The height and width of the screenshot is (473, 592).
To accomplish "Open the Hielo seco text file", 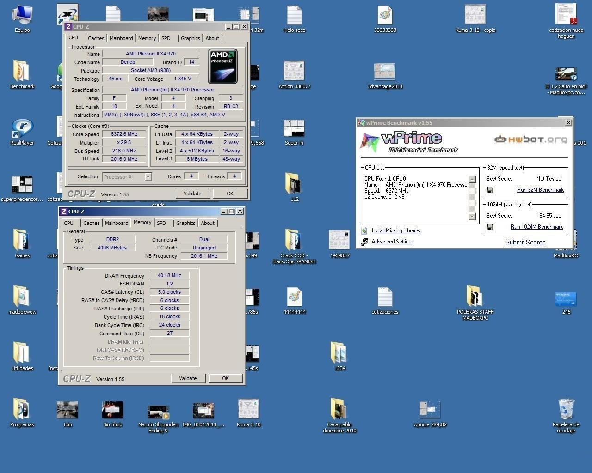I will pos(294,18).
